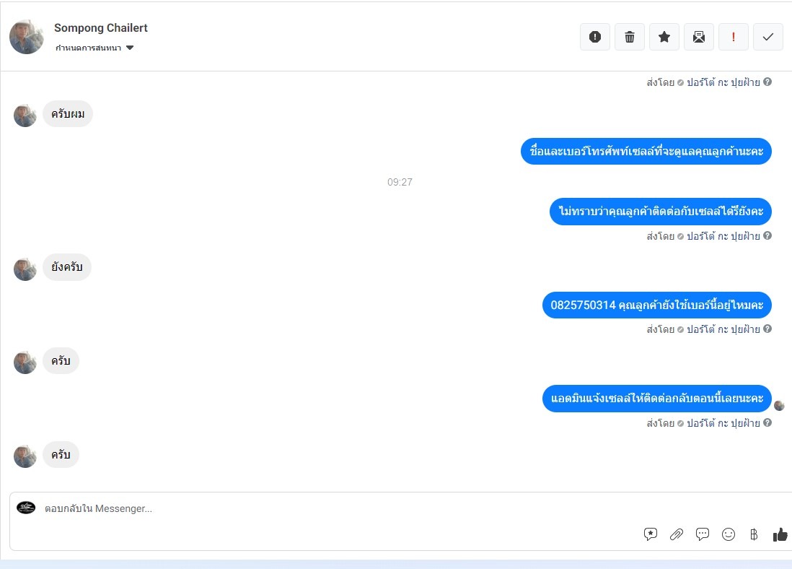Click the seen-by avatar next to last sent message
Screen dimensions: 792x569
779,405
